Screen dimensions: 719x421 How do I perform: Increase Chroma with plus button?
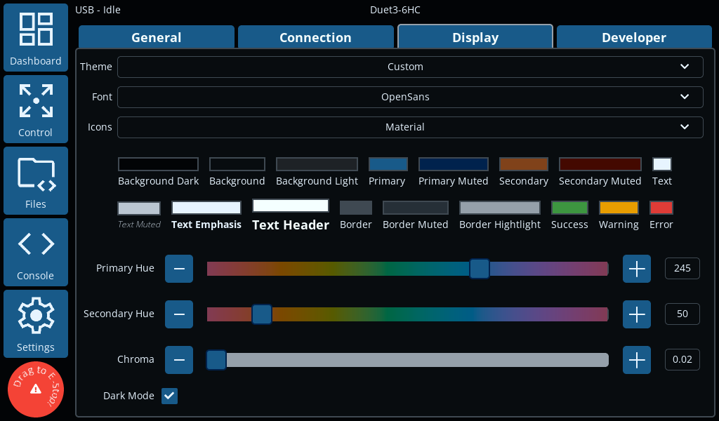pyautogui.click(x=636, y=360)
